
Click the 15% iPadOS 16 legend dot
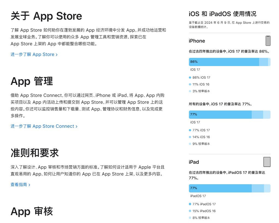point(190,211)
